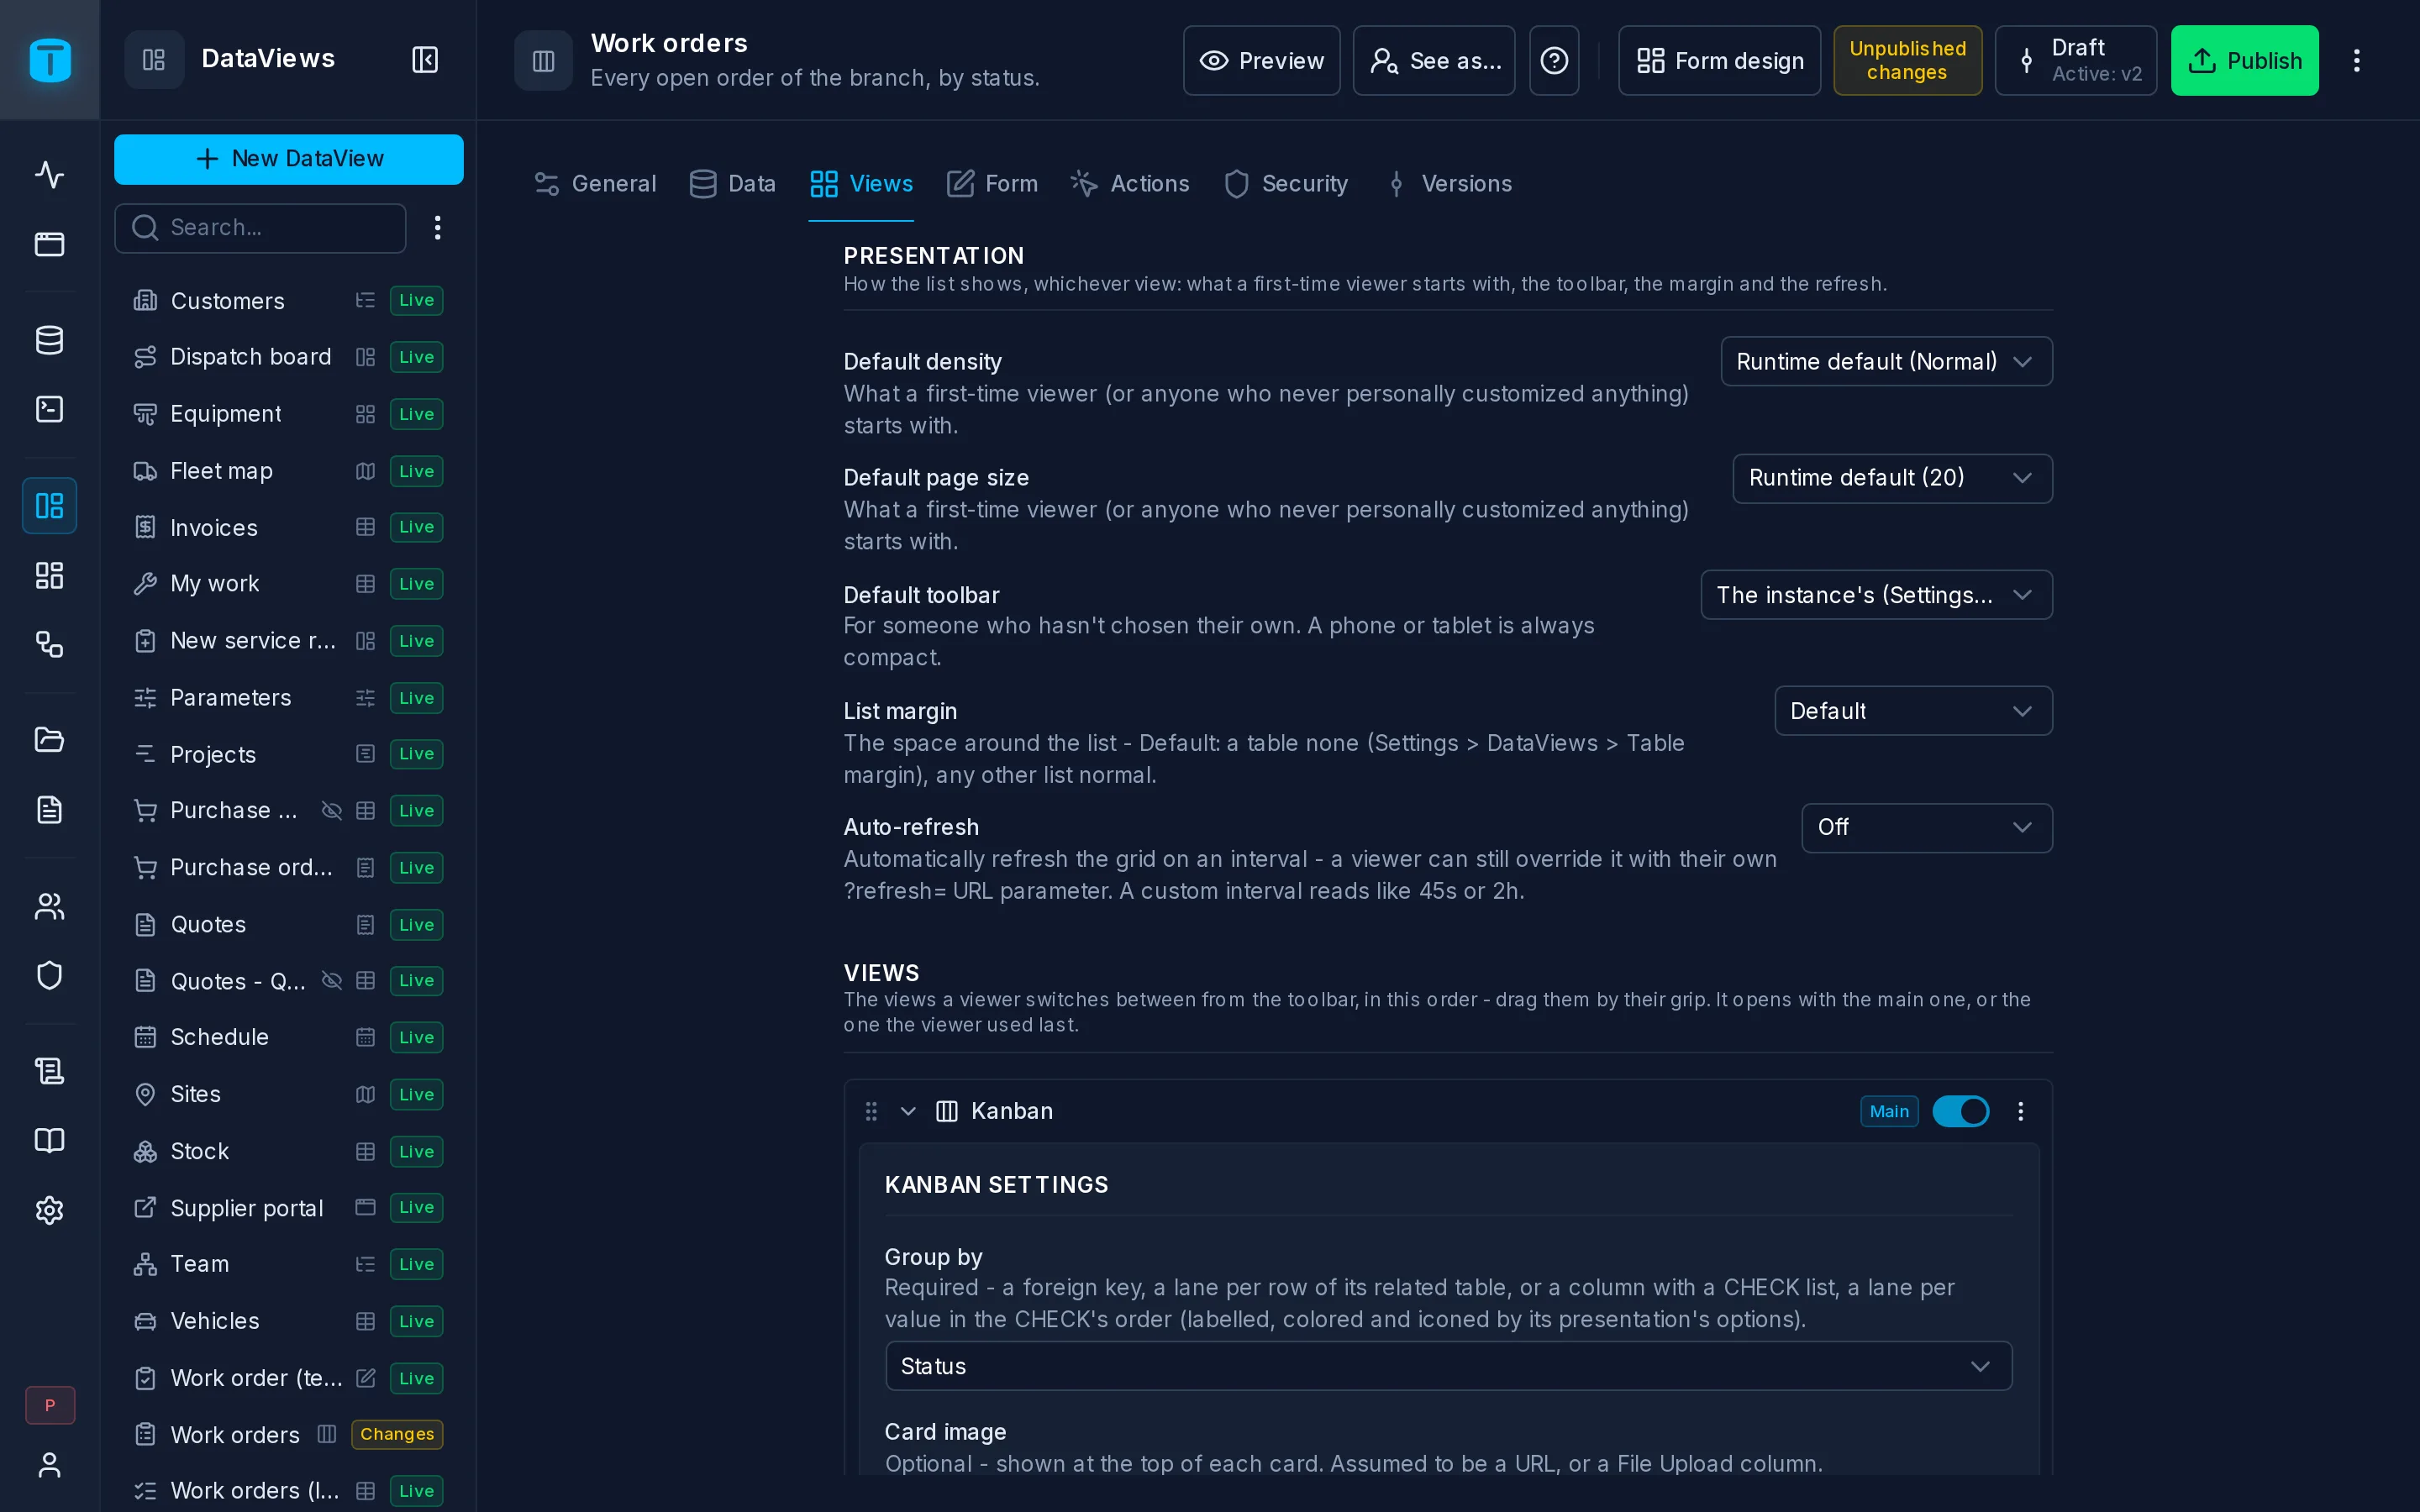Viewport: 2420px width, 1512px height.
Task: Click the hidden eye icon on Purchase row
Action: tap(331, 811)
